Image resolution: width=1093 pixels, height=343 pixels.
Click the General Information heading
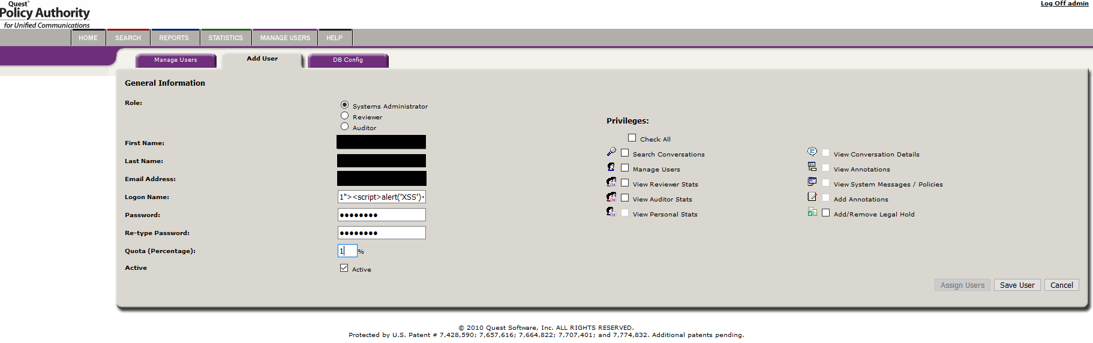pos(165,83)
